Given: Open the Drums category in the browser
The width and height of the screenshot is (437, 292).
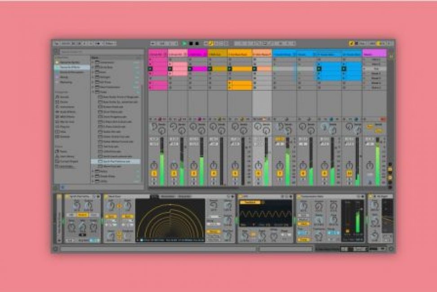Looking at the screenshot, I should pyautogui.click(x=63, y=102).
